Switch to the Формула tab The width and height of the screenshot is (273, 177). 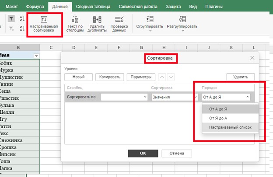click(x=35, y=7)
